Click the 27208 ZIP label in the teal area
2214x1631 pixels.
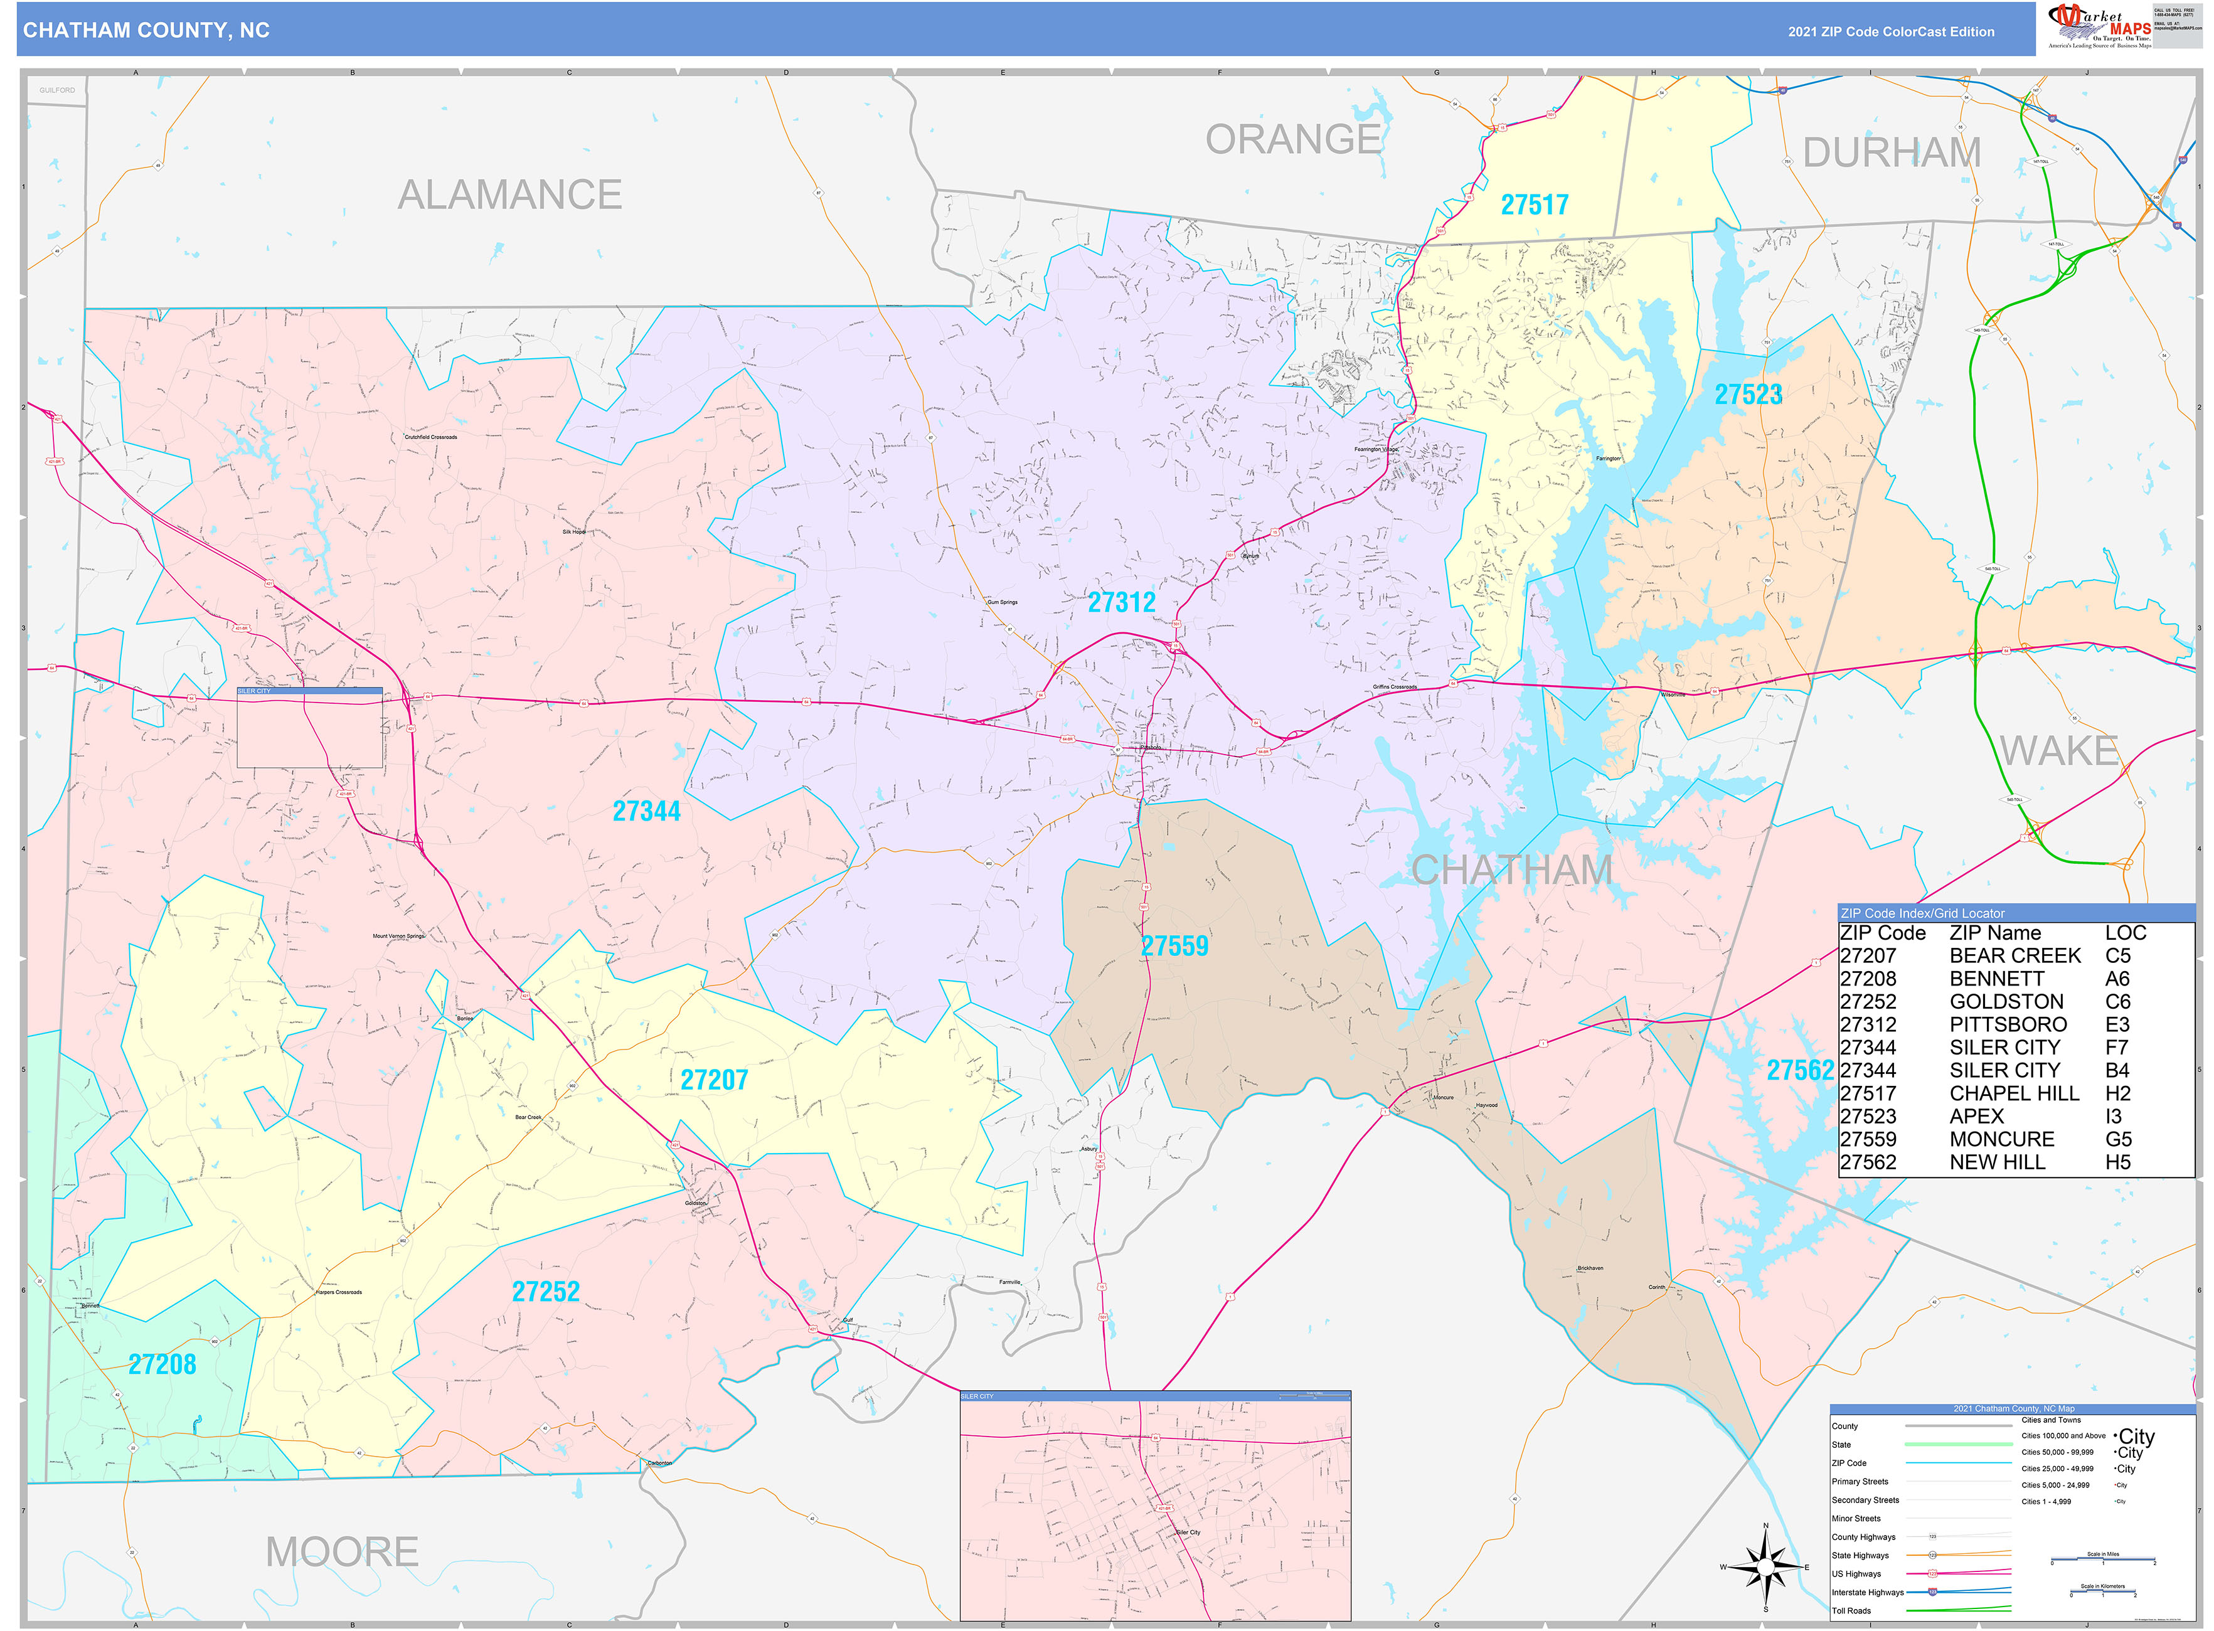[162, 1364]
